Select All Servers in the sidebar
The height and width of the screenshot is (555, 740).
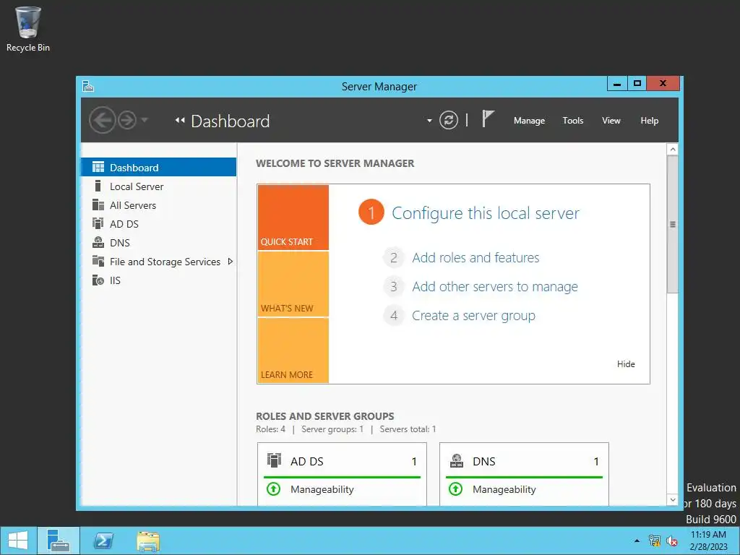158,205
